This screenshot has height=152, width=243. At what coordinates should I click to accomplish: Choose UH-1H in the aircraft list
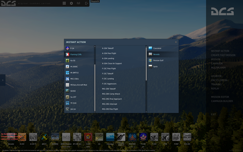click(x=79, y=109)
